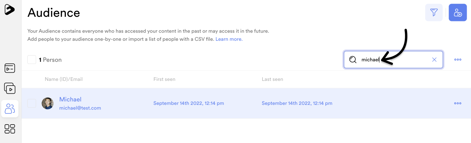
Task: Select the Audience people sidebar icon
Action: [x=10, y=108]
